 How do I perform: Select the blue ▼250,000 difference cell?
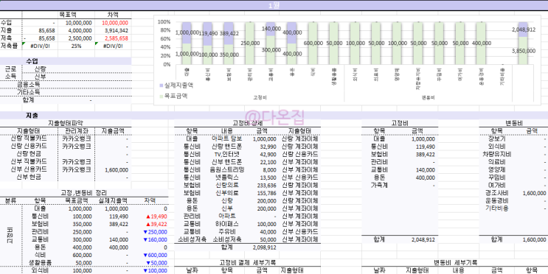155,232
